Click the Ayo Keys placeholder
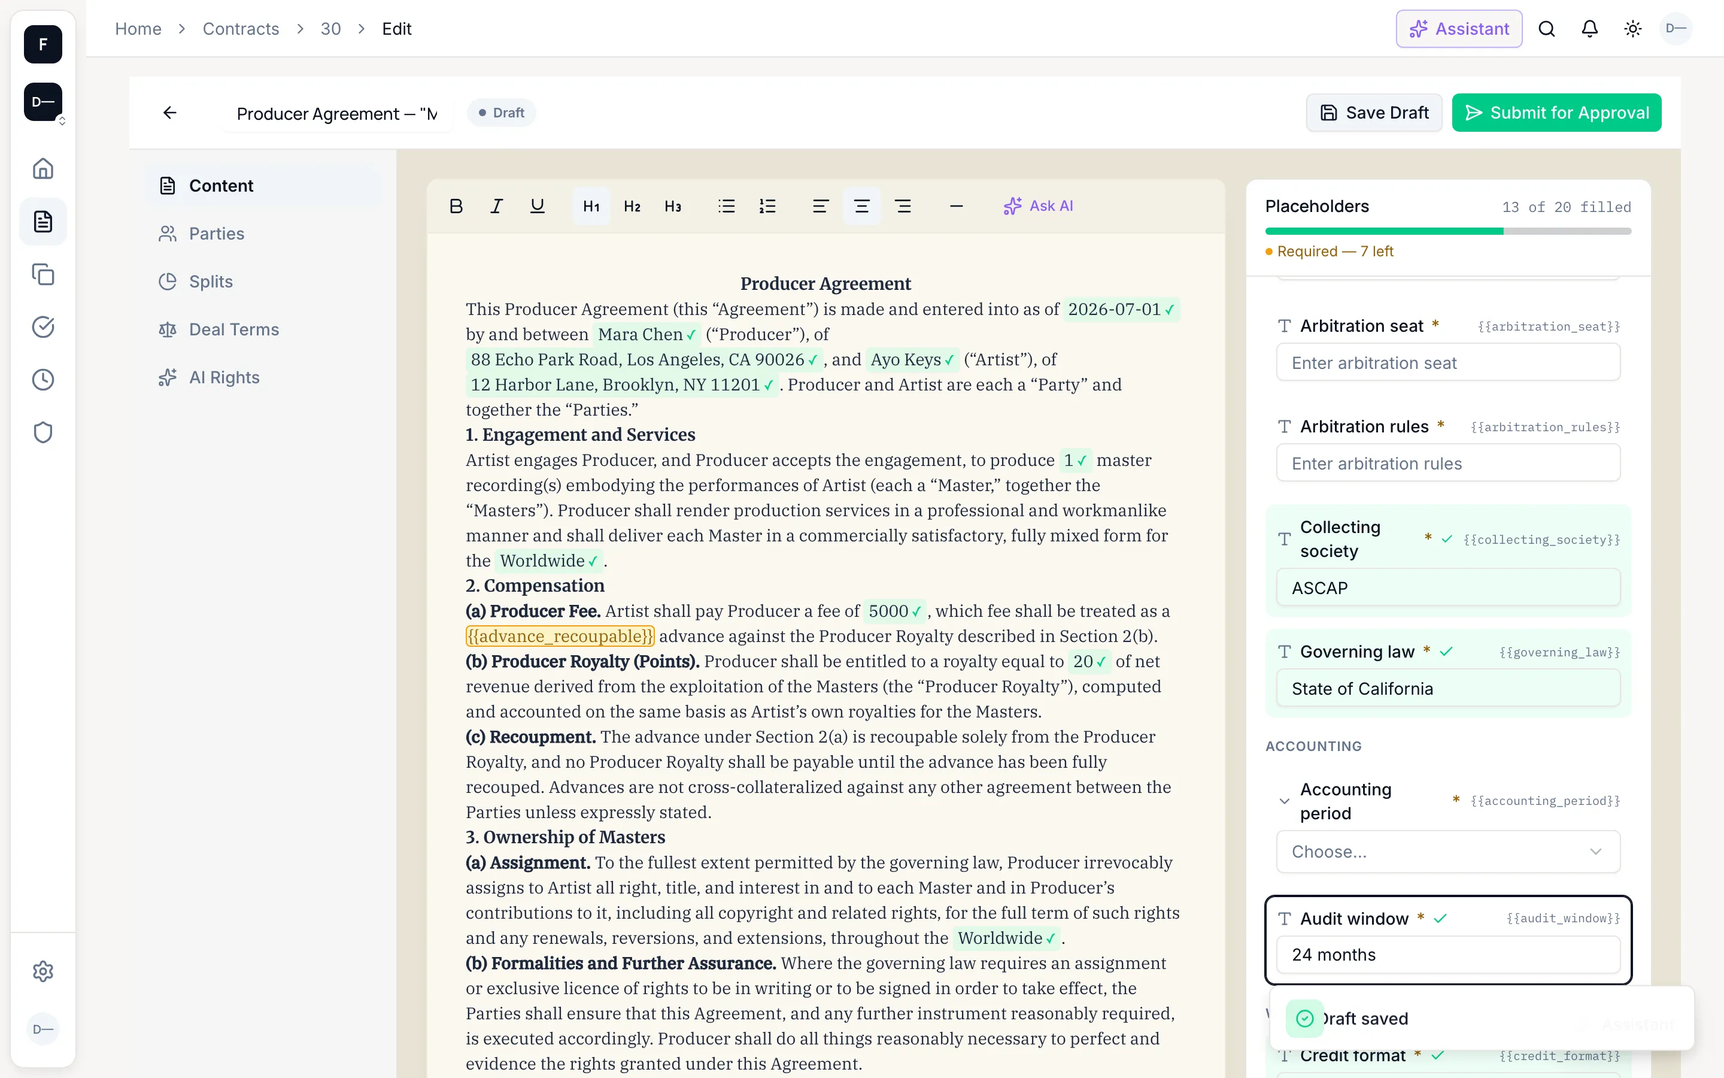The width and height of the screenshot is (1724, 1078). [x=912, y=359]
